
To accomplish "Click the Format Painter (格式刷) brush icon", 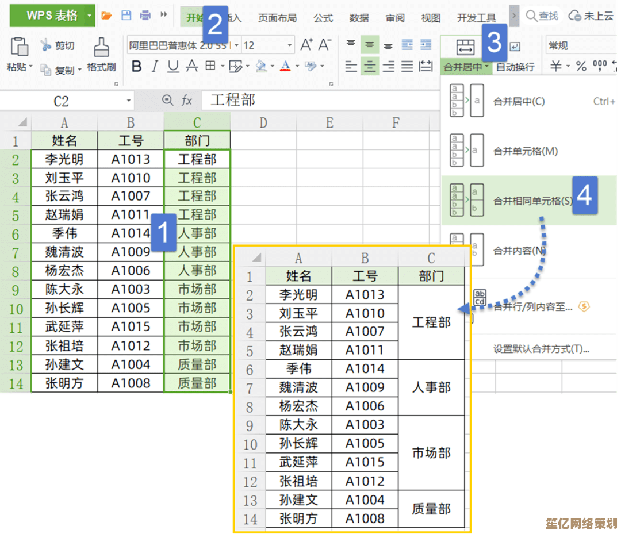I will click(101, 48).
